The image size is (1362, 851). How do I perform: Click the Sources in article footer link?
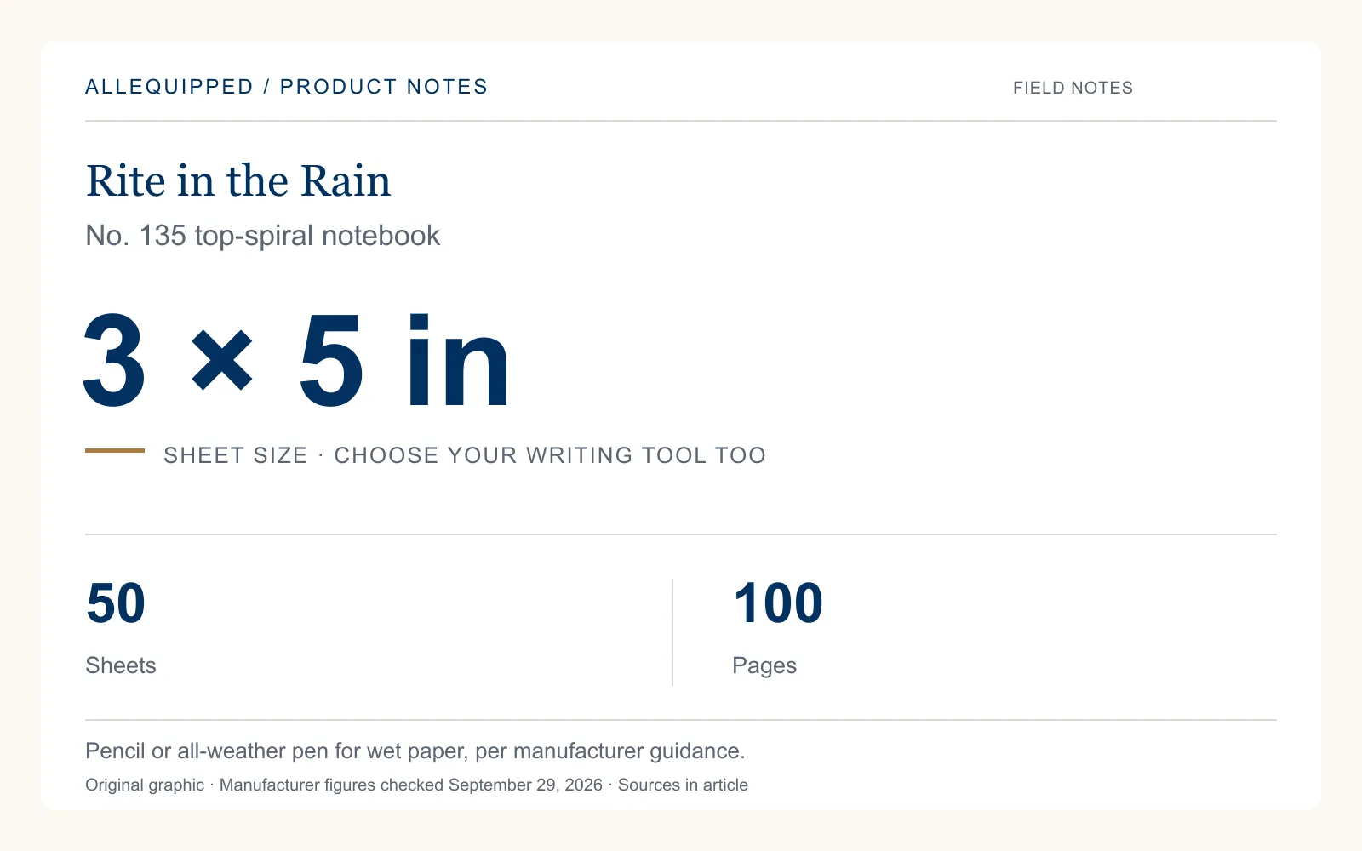point(683,785)
